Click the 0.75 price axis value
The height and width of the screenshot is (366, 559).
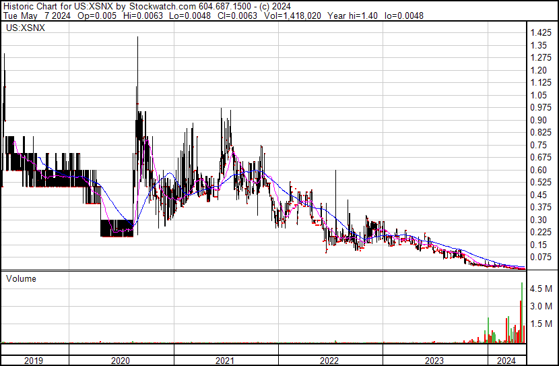pos(539,145)
